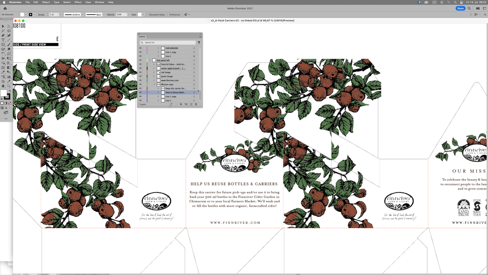This screenshot has height=275, width=488.
Task: Toggle visibility of www.finnriver.com layer
Action: [140, 80]
